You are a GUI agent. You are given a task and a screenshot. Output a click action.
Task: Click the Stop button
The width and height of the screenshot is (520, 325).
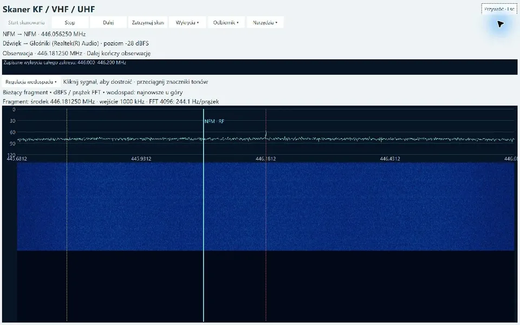tap(70, 23)
